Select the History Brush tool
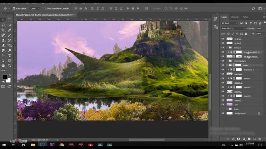Viewport: 266px width, 149px height. (10, 40)
